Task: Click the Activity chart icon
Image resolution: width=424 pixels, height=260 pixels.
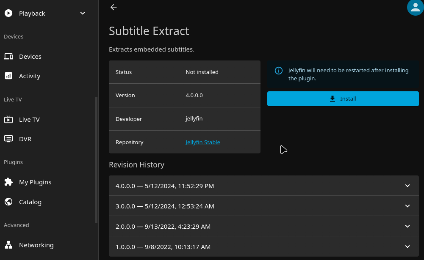Action: 8,76
